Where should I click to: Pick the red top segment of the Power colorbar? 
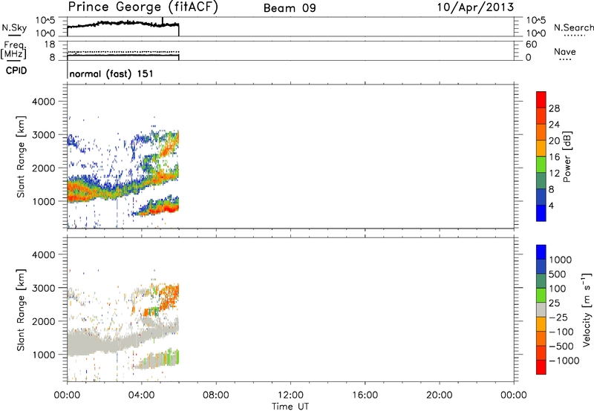coord(541,100)
